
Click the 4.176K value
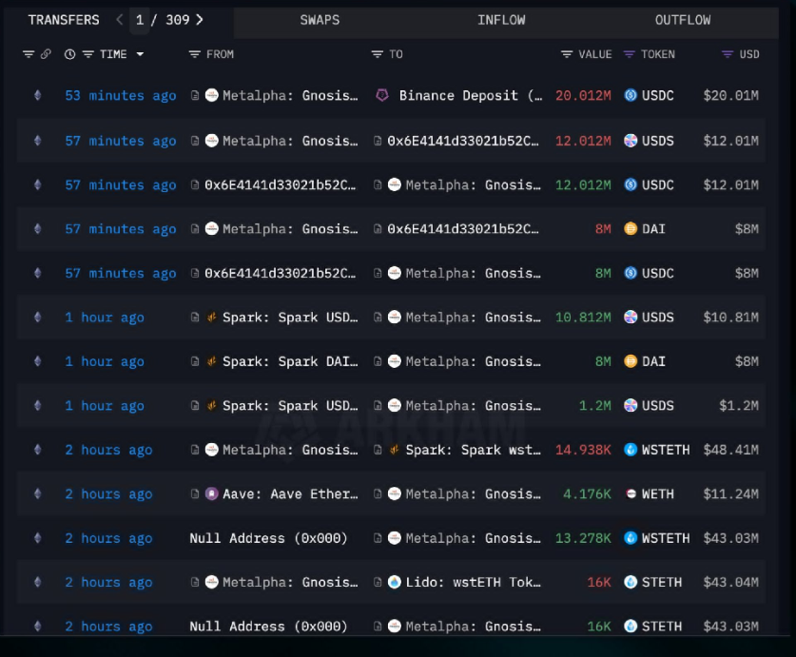[588, 494]
